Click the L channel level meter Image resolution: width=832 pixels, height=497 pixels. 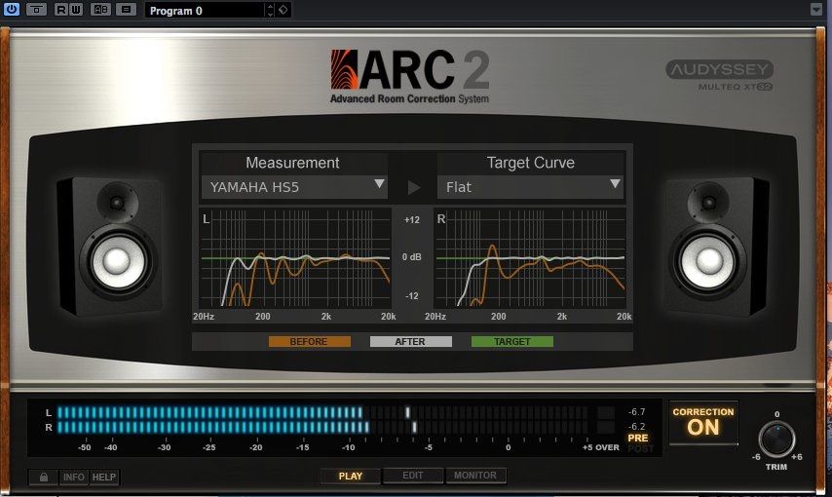pyautogui.click(x=322, y=412)
